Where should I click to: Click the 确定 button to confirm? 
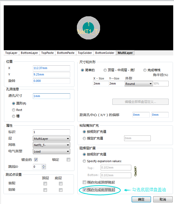(x=141, y=199)
